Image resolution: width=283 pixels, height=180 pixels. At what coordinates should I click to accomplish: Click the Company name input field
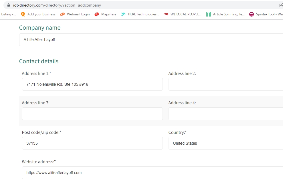(x=152, y=40)
